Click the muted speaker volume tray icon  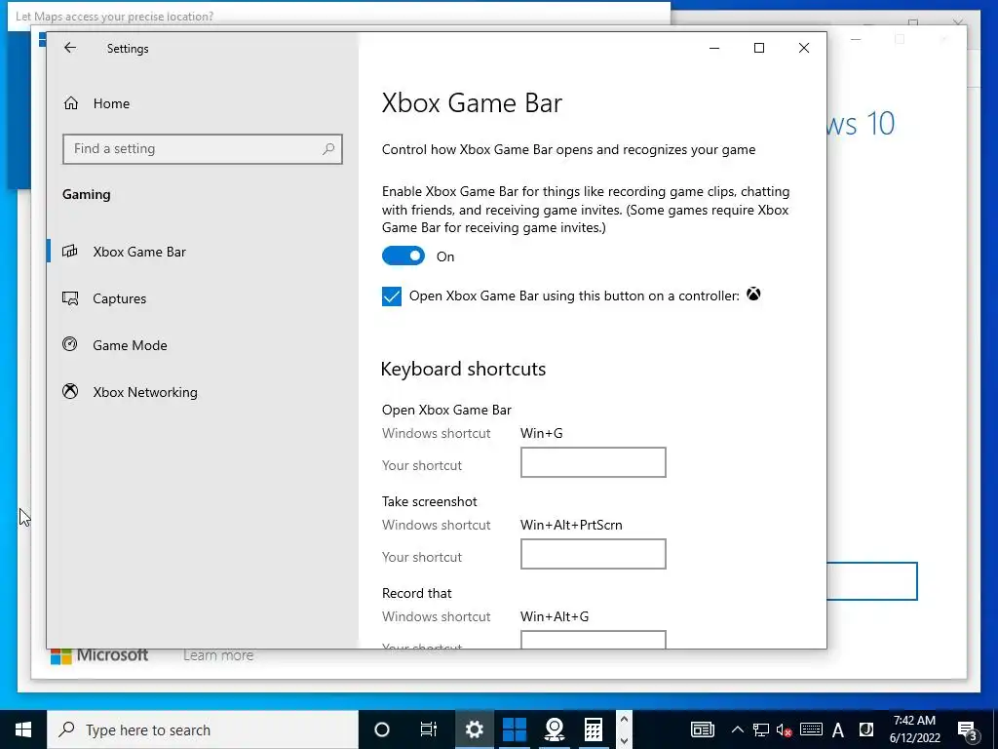click(x=784, y=729)
